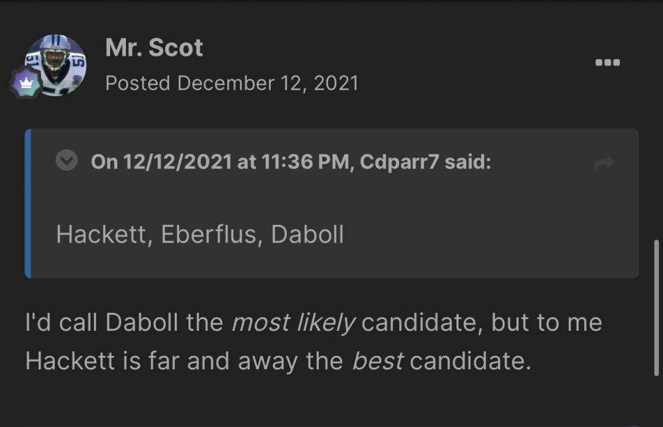Click the word Eberflus in the quote
This screenshot has height=427, width=663.
pos(210,234)
